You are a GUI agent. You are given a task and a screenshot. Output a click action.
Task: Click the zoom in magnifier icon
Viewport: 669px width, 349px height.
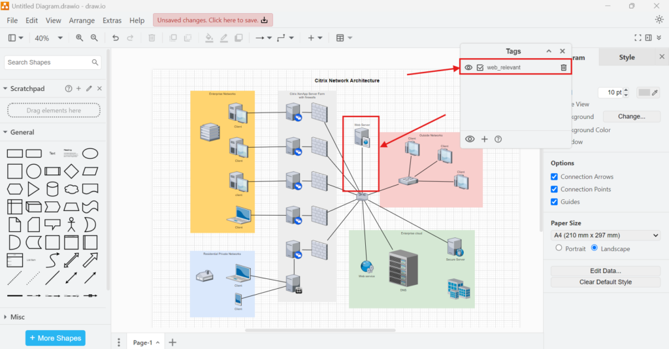point(79,38)
